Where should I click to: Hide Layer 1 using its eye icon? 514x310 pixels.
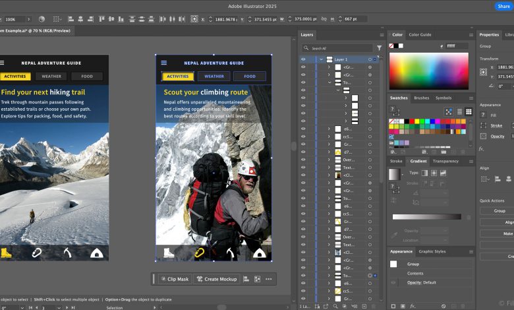point(303,59)
